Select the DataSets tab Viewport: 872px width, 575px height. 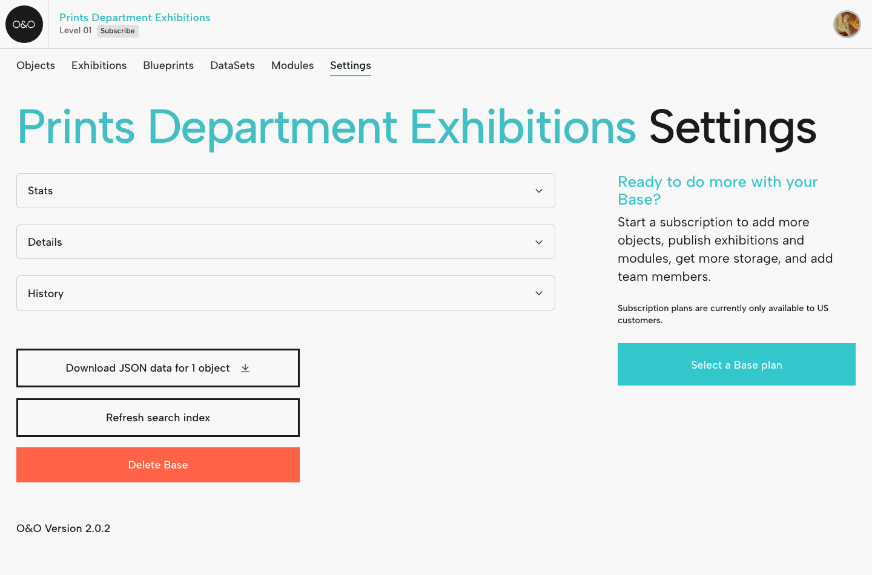232,65
